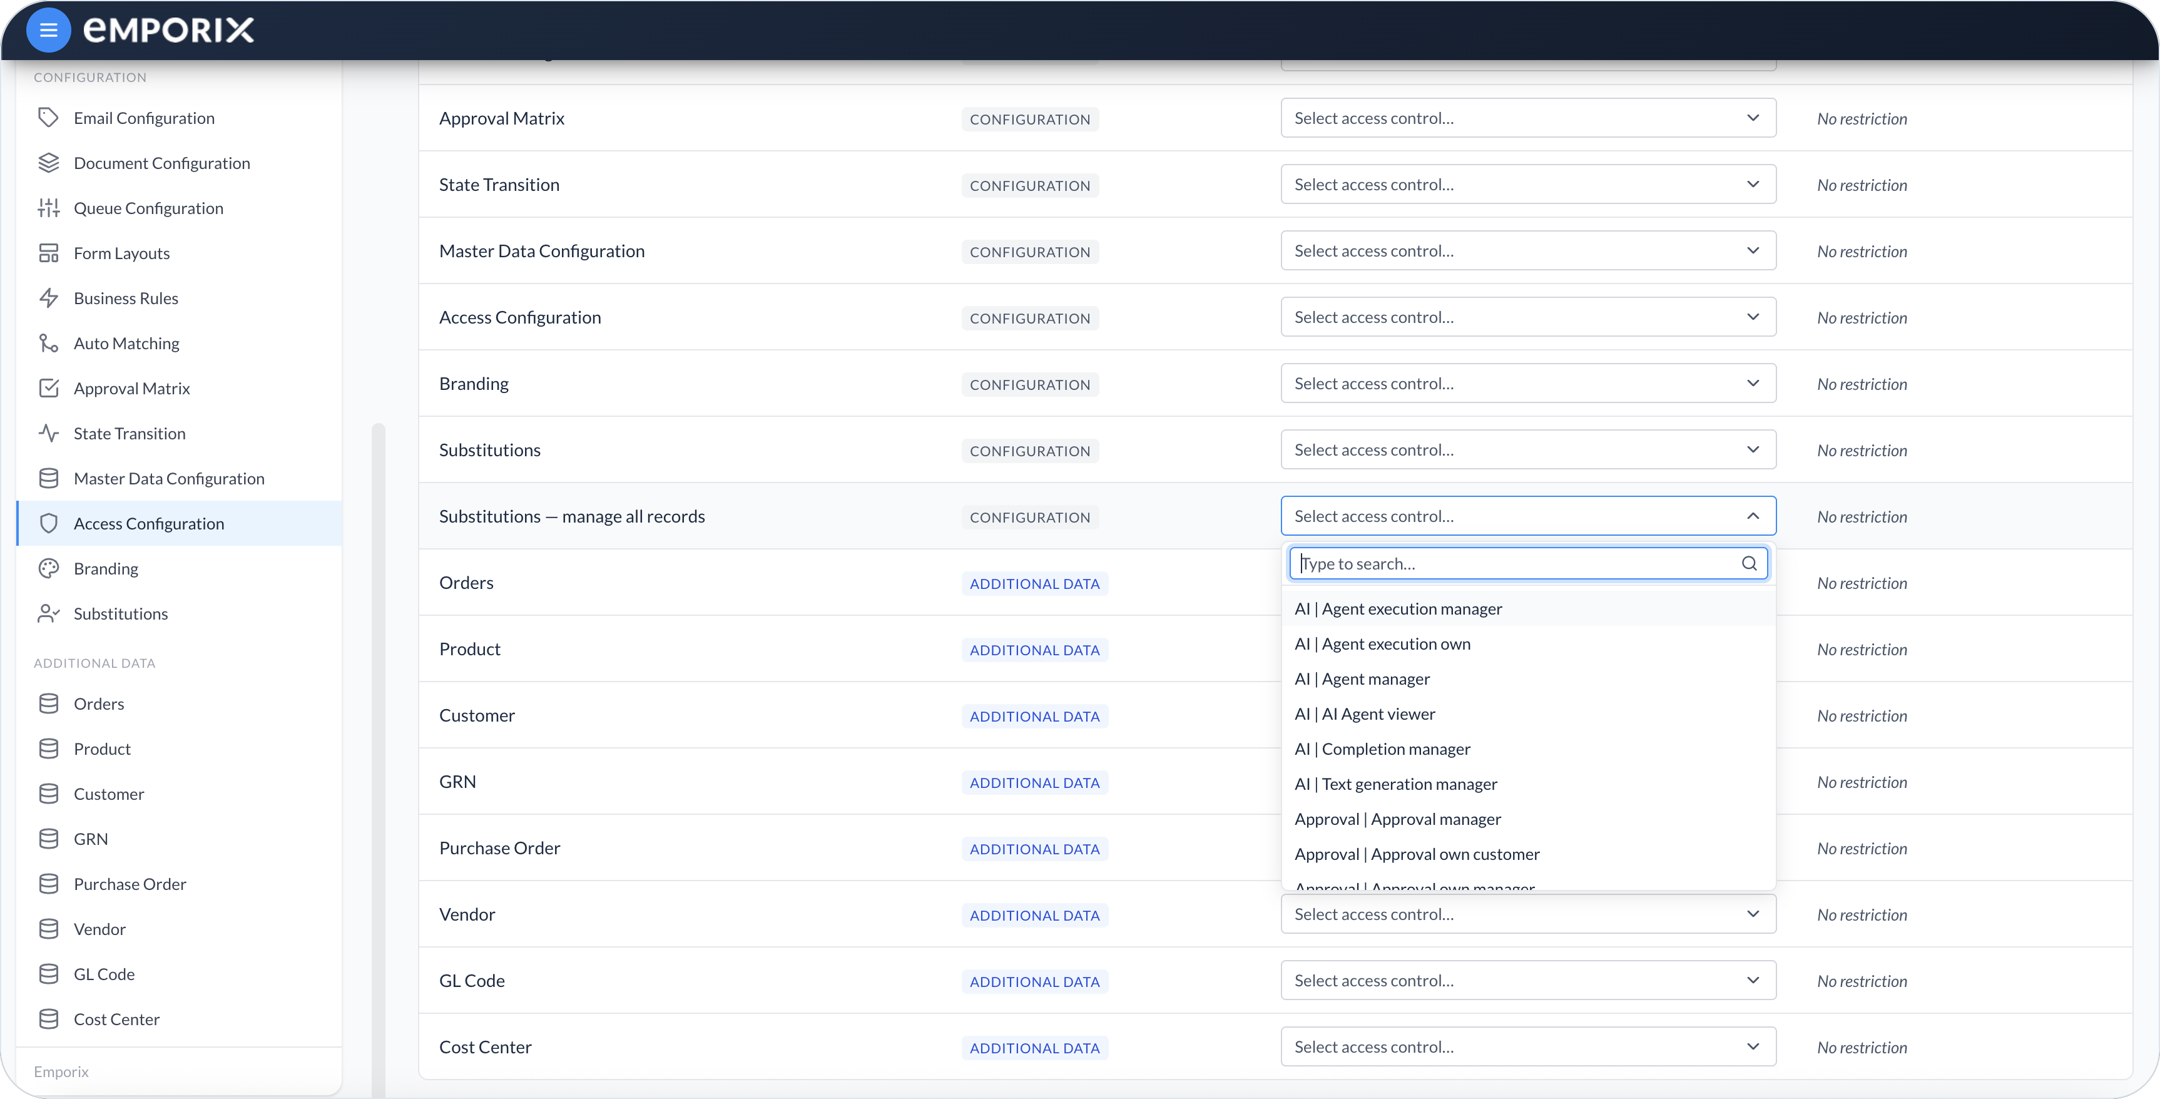Click the Document Configuration layers icon
The height and width of the screenshot is (1099, 2160).
49,163
